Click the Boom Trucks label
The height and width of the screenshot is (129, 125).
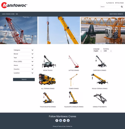48,70
